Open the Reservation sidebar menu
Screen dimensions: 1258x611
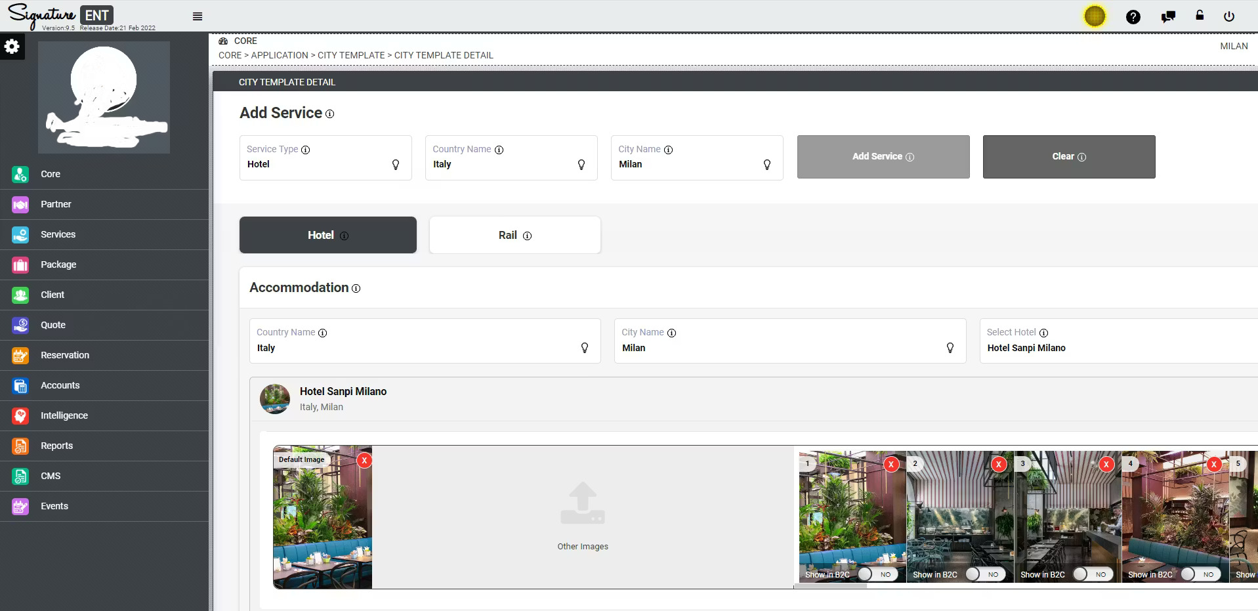click(64, 355)
